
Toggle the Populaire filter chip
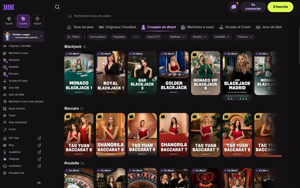tap(119, 37)
